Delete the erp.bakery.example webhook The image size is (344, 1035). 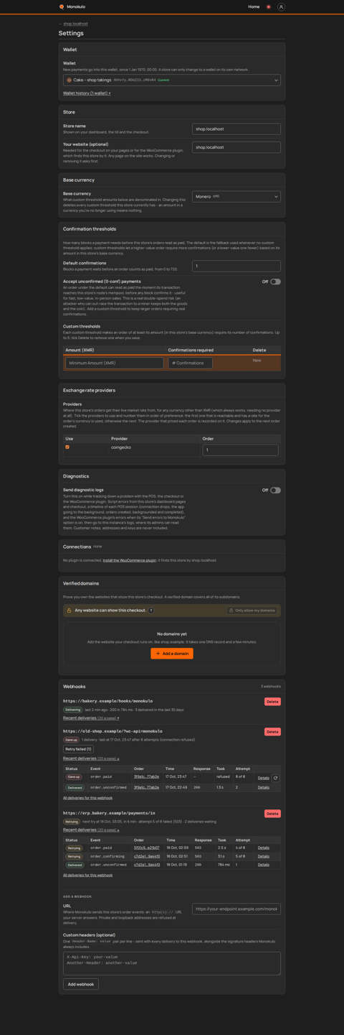pos(272,814)
